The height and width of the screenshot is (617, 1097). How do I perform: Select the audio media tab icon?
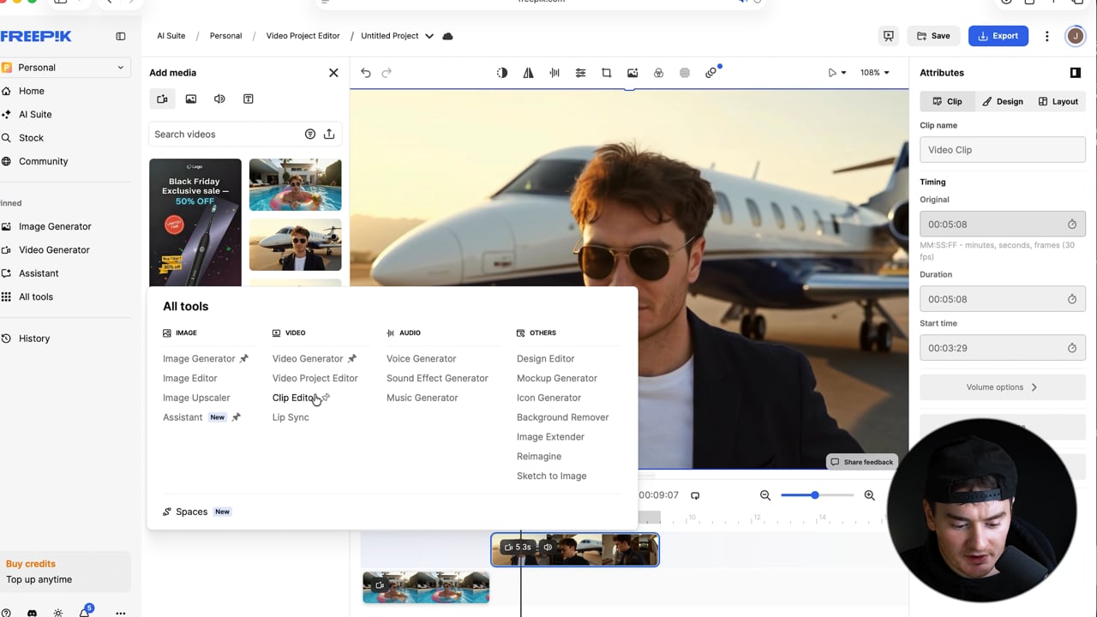click(x=219, y=99)
